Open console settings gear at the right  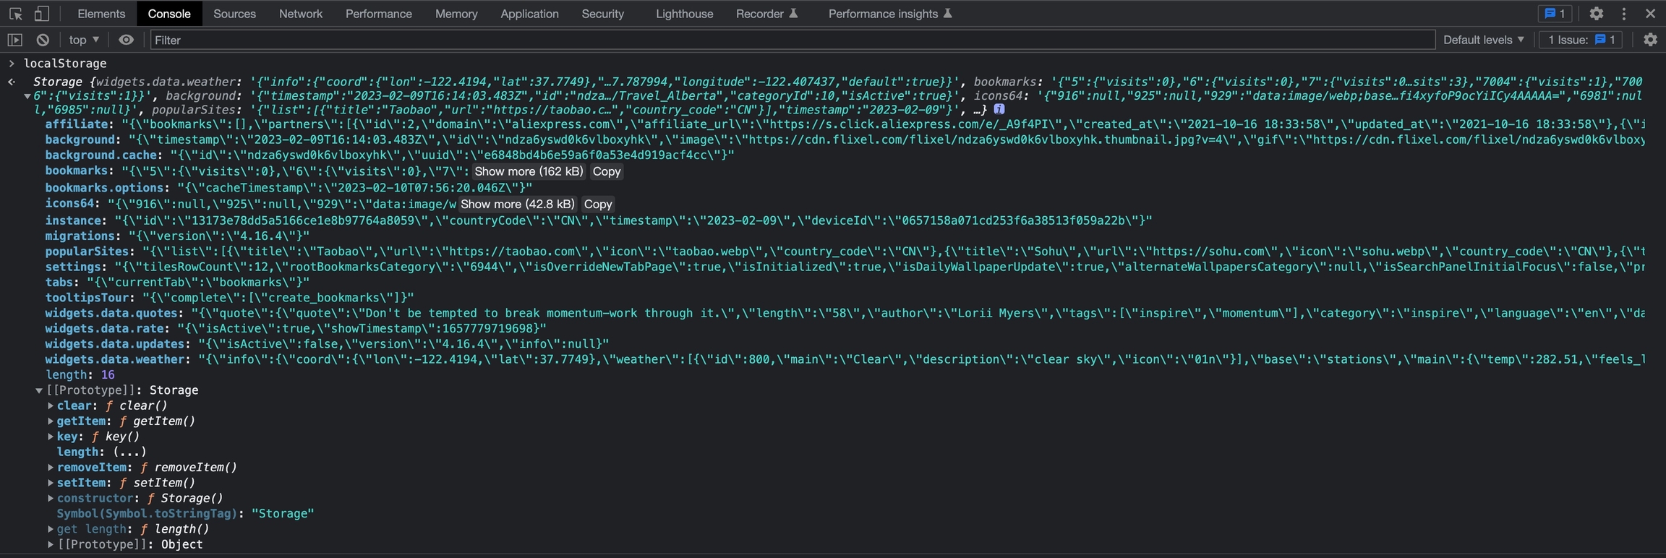point(1650,40)
